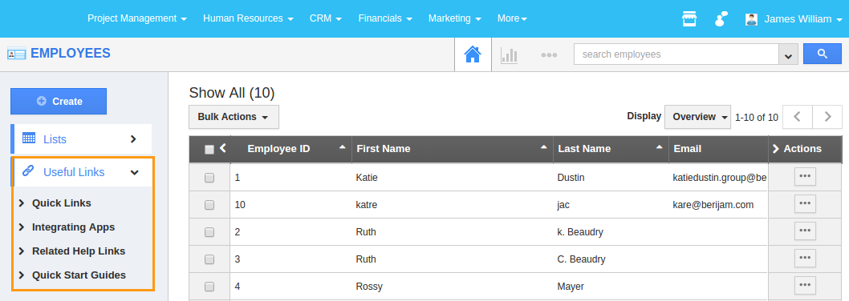The width and height of the screenshot is (849, 301).
Task: Select checkbox for employee katre jac
Action: [x=209, y=205]
